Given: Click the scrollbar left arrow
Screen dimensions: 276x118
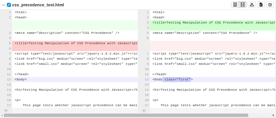Looking at the screenshot, I should coord(2,115).
